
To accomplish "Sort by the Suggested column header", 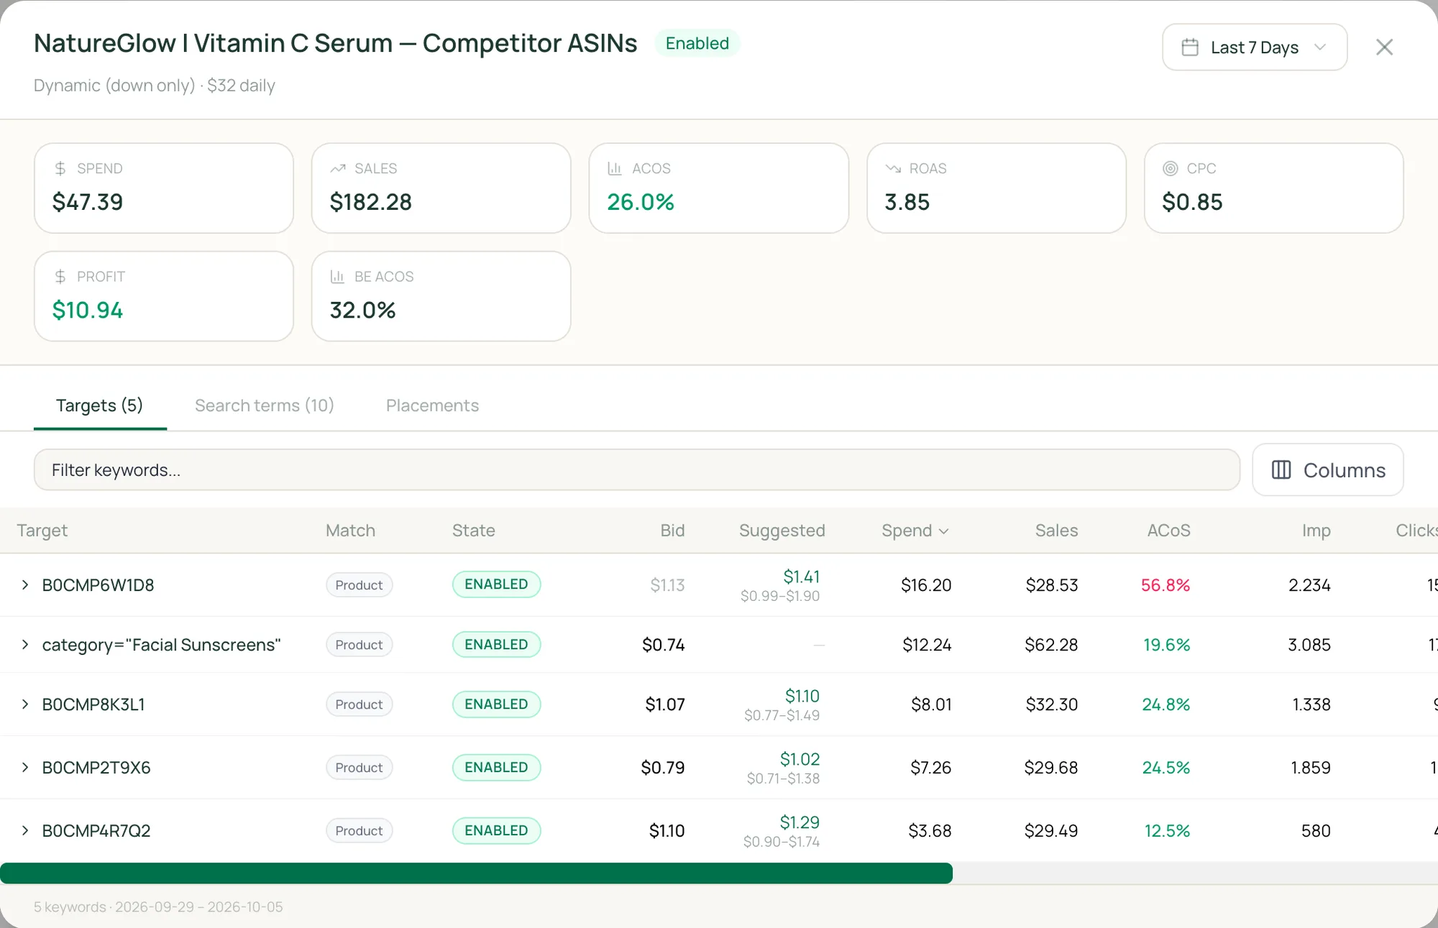I will 782,530.
